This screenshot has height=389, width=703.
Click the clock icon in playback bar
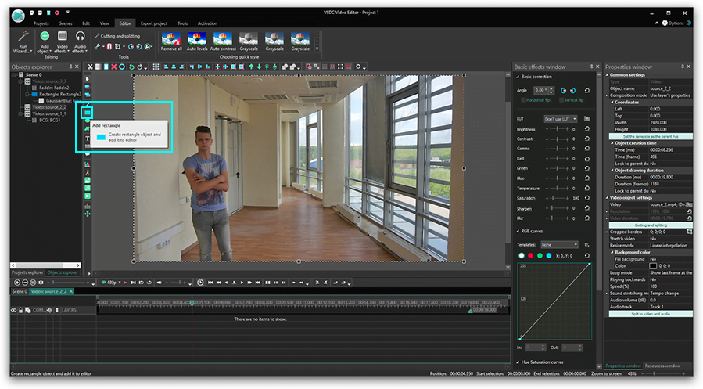tap(200, 283)
